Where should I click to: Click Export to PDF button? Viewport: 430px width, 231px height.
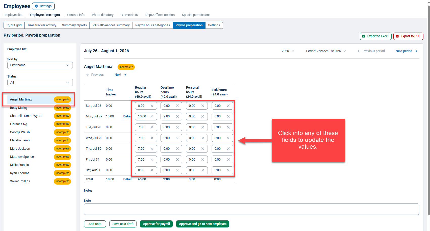[408, 36]
